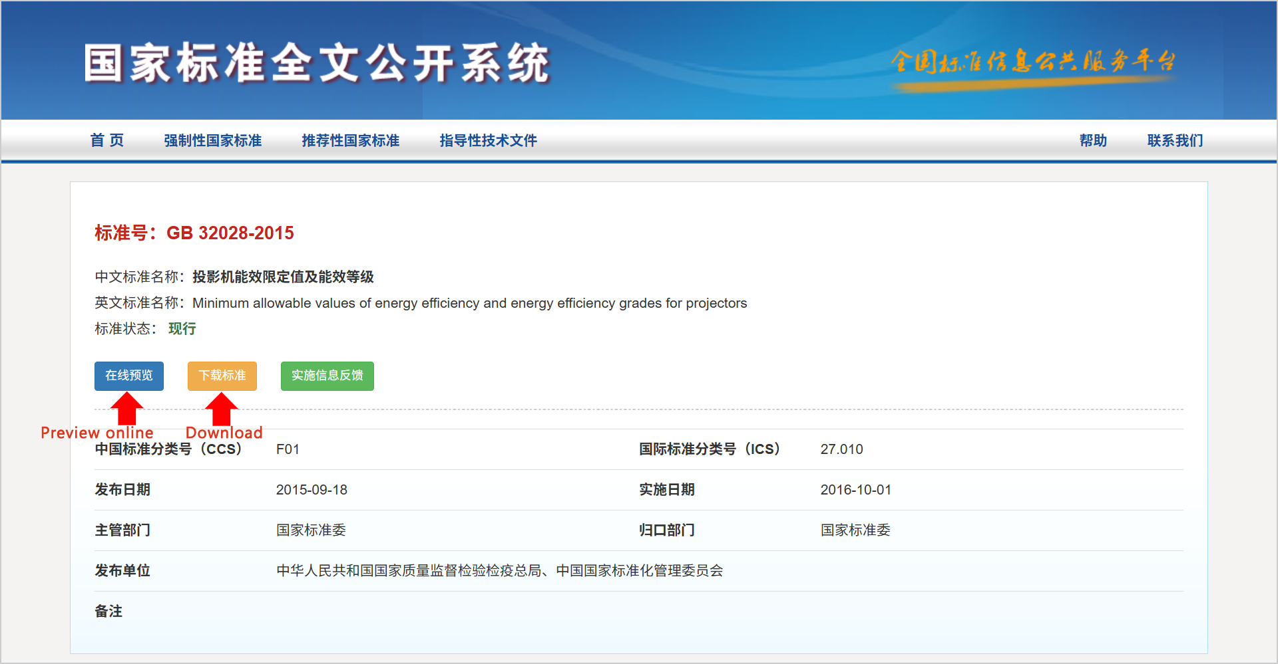
Task: Click the English standard name text
Action: click(x=469, y=303)
